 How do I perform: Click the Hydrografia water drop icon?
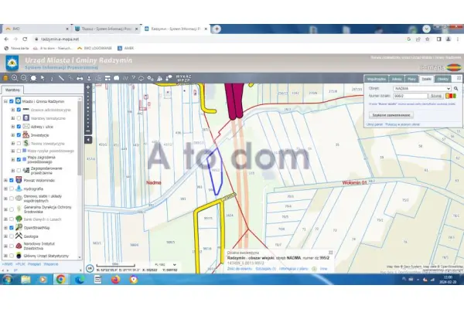click(x=19, y=188)
